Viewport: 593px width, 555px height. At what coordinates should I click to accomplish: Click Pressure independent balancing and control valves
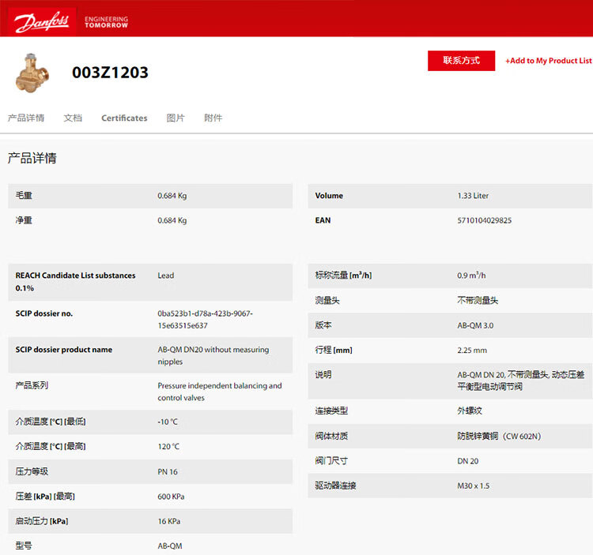219,392
